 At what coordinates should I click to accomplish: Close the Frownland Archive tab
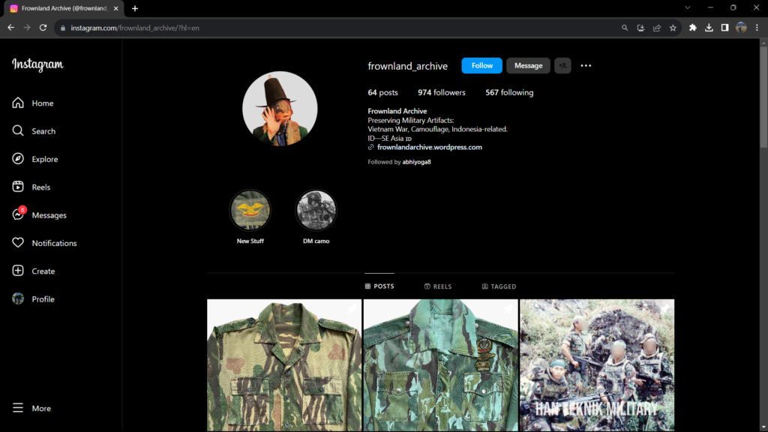pos(116,8)
